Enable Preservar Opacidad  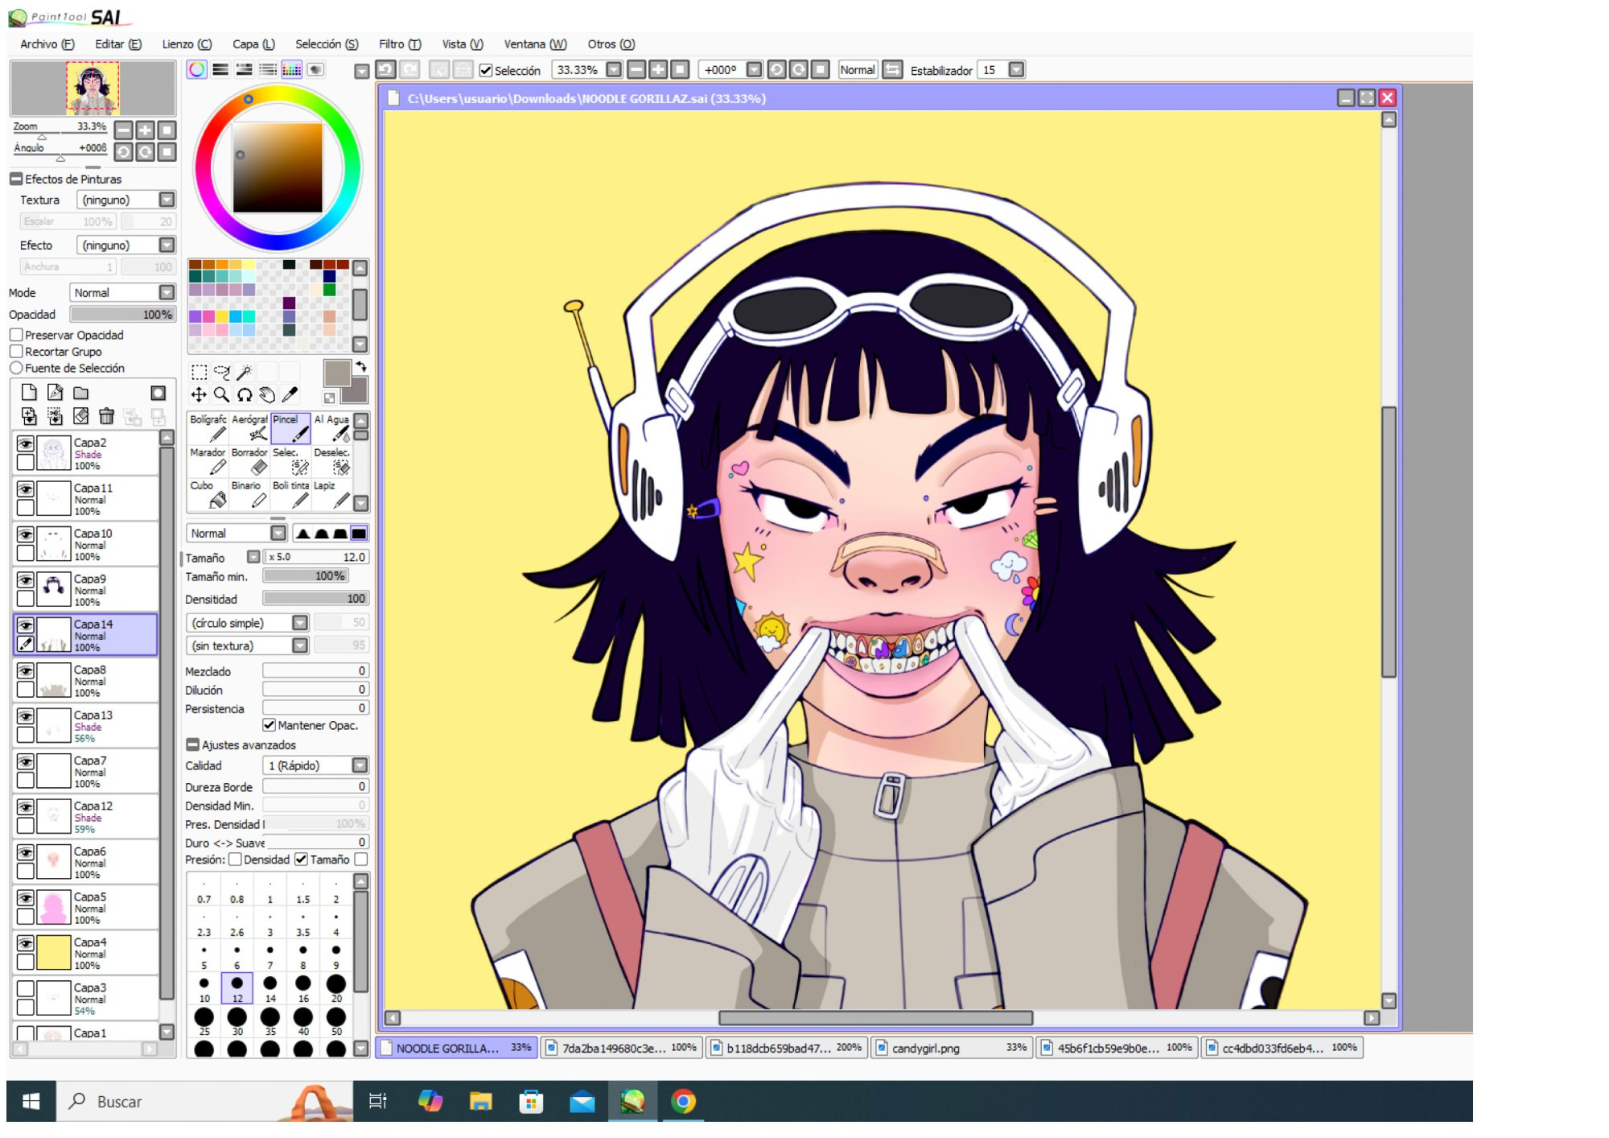[16, 335]
